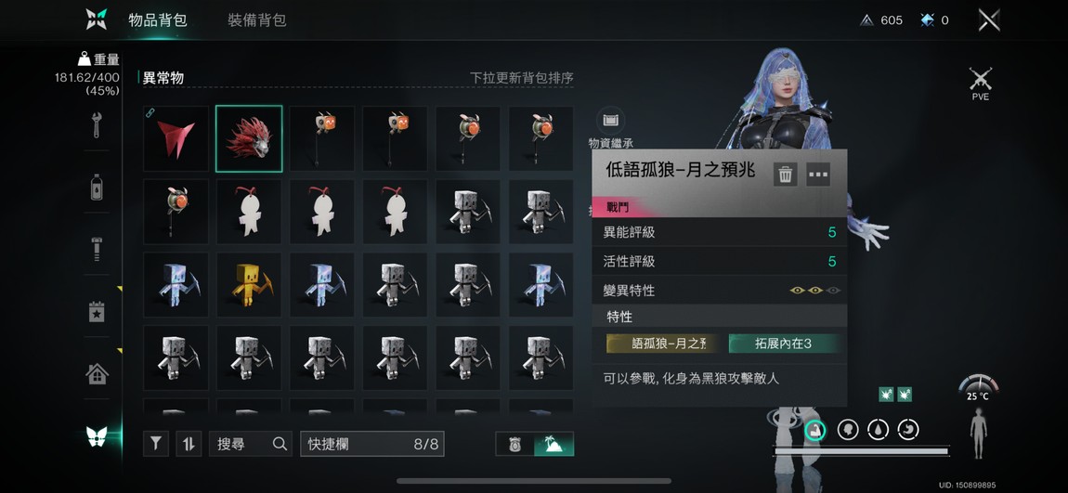Open the 裝備背包 tab
This screenshot has height=493, width=1068.
tap(256, 20)
